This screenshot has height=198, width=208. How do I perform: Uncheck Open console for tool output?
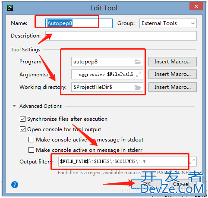(x=22, y=129)
